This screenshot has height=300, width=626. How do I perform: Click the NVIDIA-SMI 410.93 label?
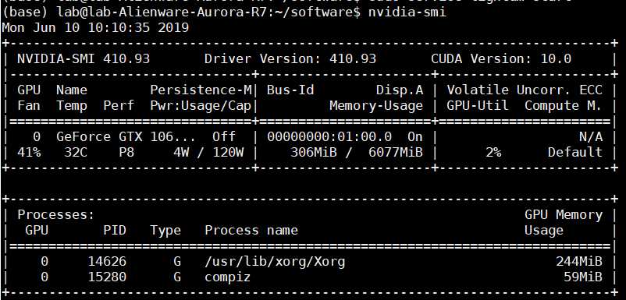click(84, 59)
